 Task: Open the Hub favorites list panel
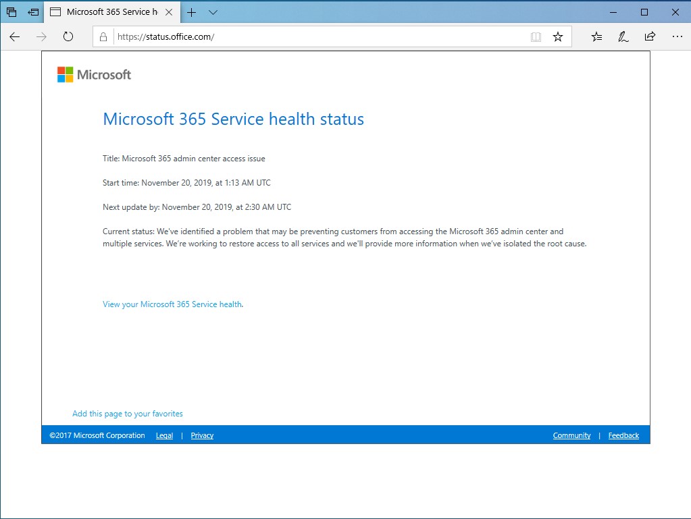click(596, 37)
